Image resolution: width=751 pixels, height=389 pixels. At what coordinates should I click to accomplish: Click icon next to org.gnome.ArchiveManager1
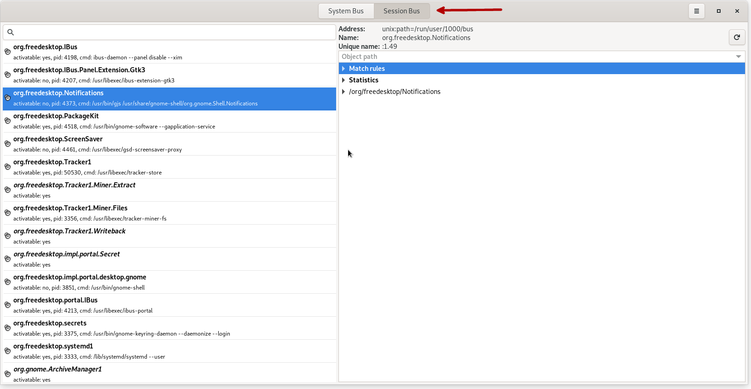pyautogui.click(x=8, y=374)
